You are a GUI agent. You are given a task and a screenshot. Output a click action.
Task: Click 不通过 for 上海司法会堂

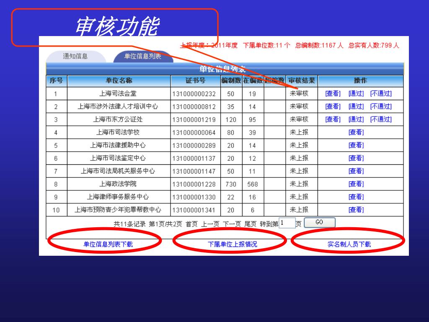[381, 93]
